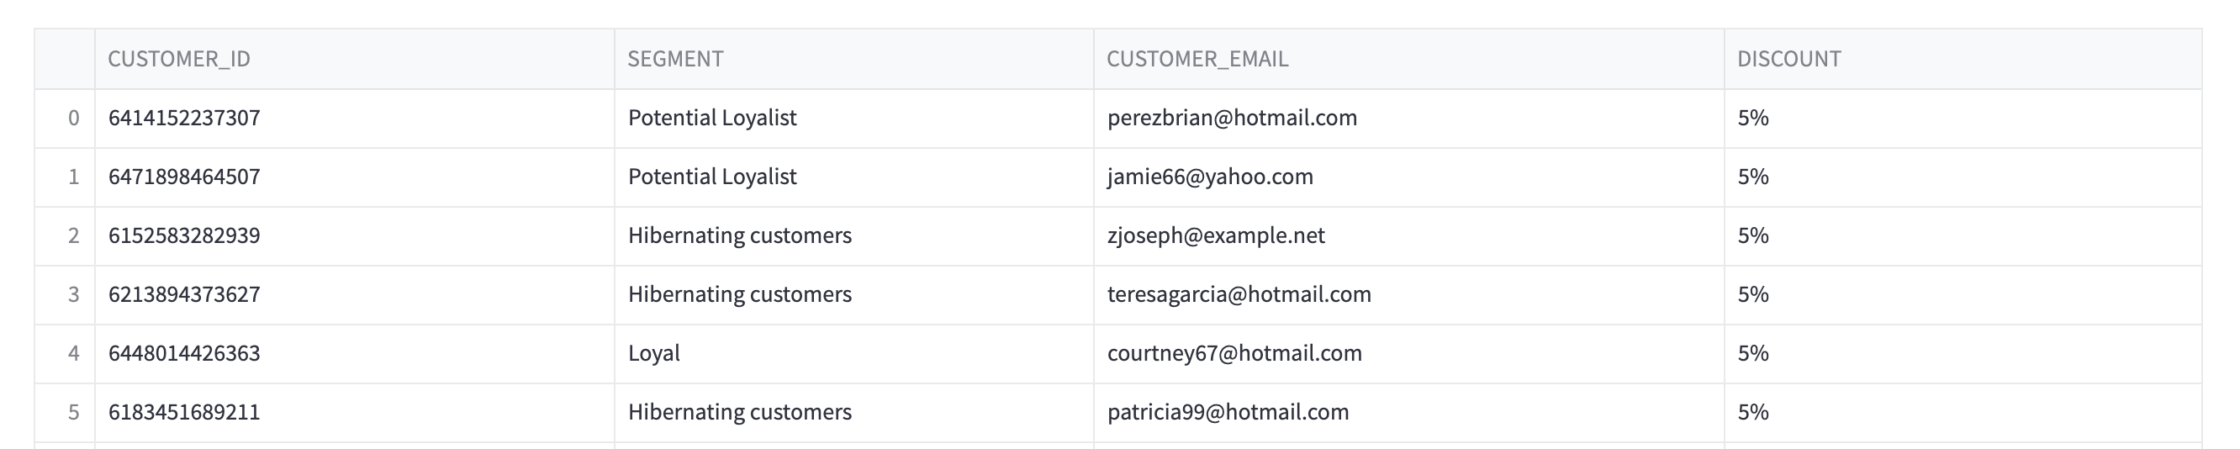Select customer ID 6152583282939 cell

(x=354, y=235)
